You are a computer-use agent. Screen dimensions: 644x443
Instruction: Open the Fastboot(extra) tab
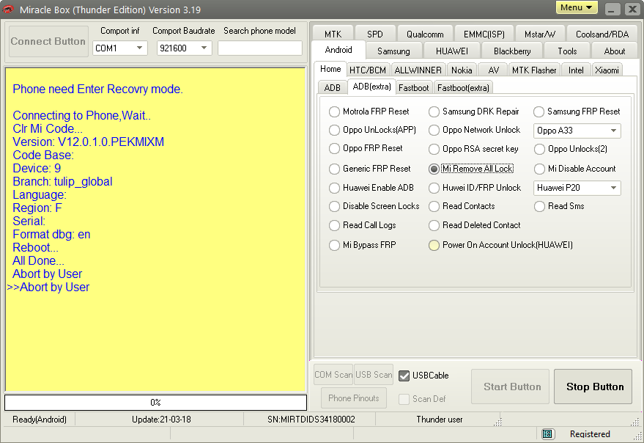[463, 87]
